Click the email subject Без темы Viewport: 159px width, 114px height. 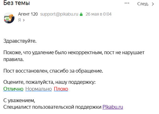[x=17, y=3]
